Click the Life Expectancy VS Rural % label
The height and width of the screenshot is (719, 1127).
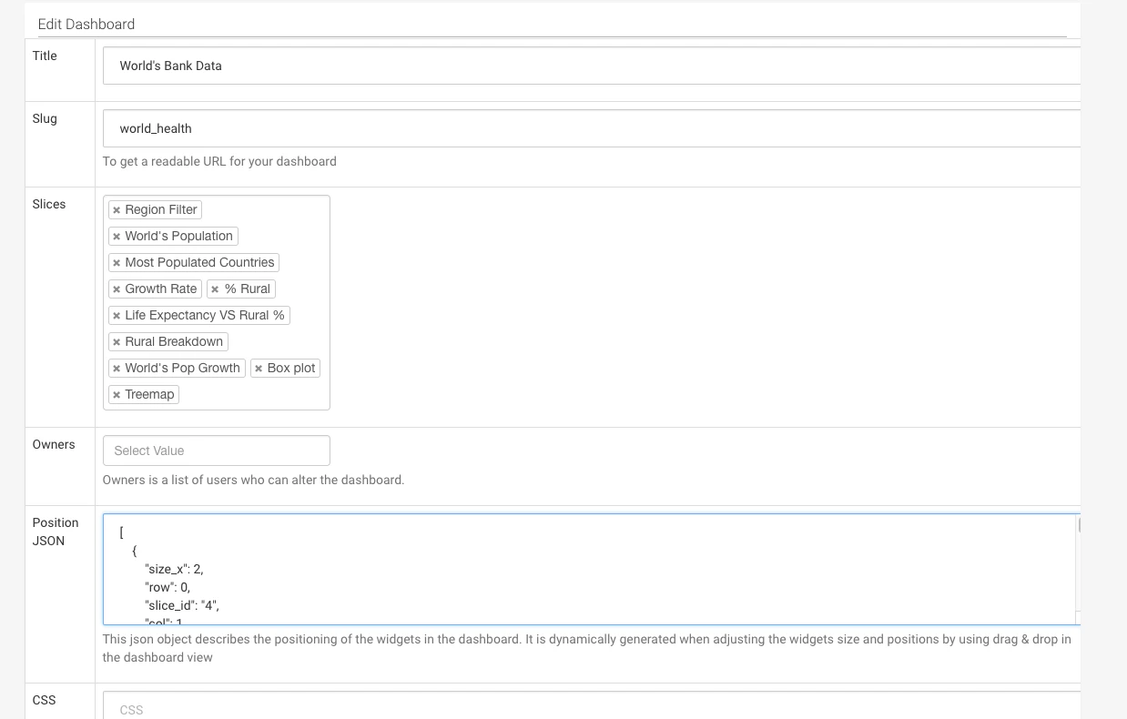205,315
